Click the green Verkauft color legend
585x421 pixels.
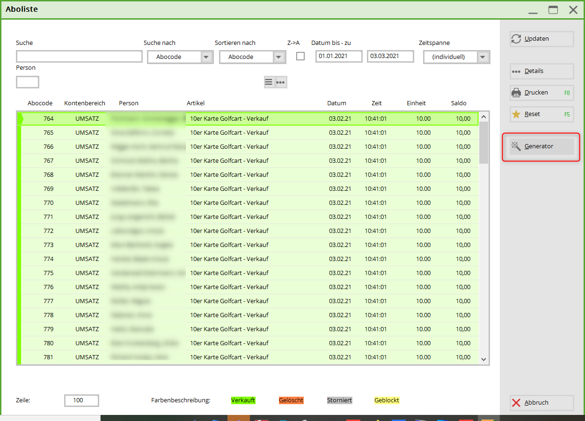click(x=243, y=400)
